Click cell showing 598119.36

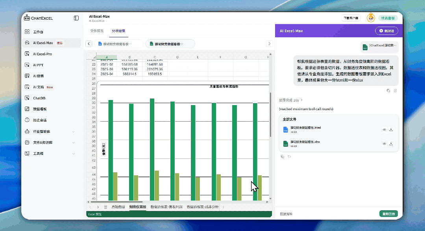tap(129, 69)
